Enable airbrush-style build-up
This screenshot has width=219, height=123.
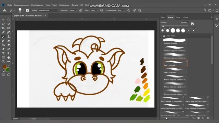click(x=102, y=11)
